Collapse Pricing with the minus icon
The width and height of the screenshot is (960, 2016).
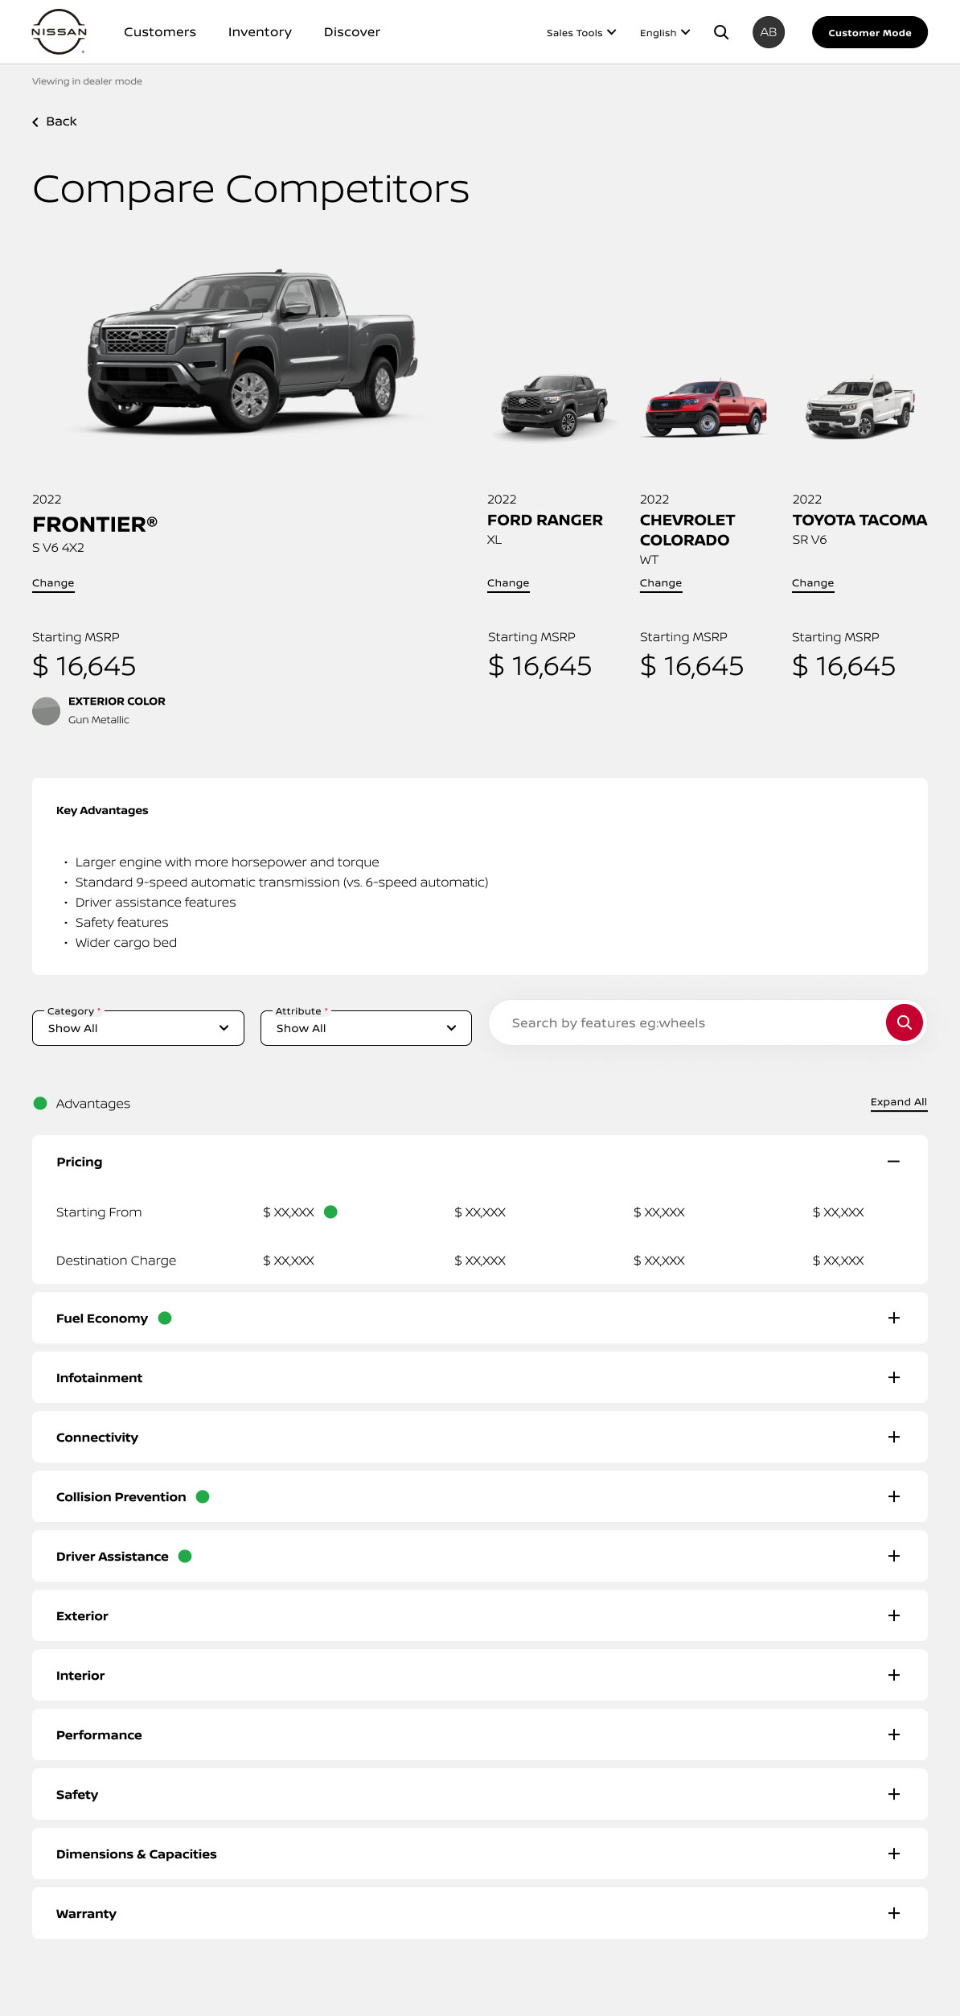[x=893, y=1161]
